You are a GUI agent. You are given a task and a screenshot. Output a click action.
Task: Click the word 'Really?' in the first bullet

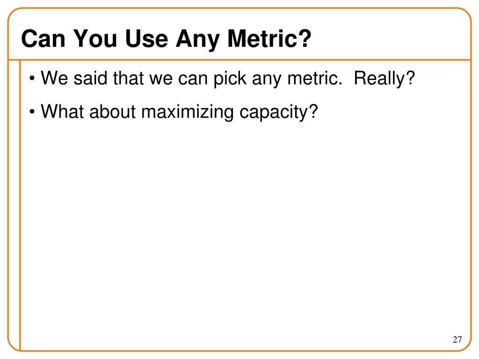pyautogui.click(x=384, y=79)
